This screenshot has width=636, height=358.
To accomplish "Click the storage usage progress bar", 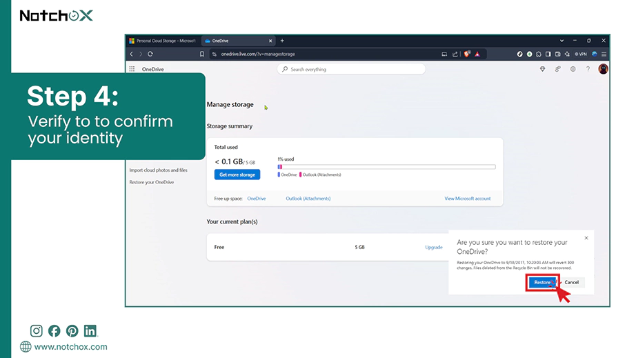I will click(386, 167).
